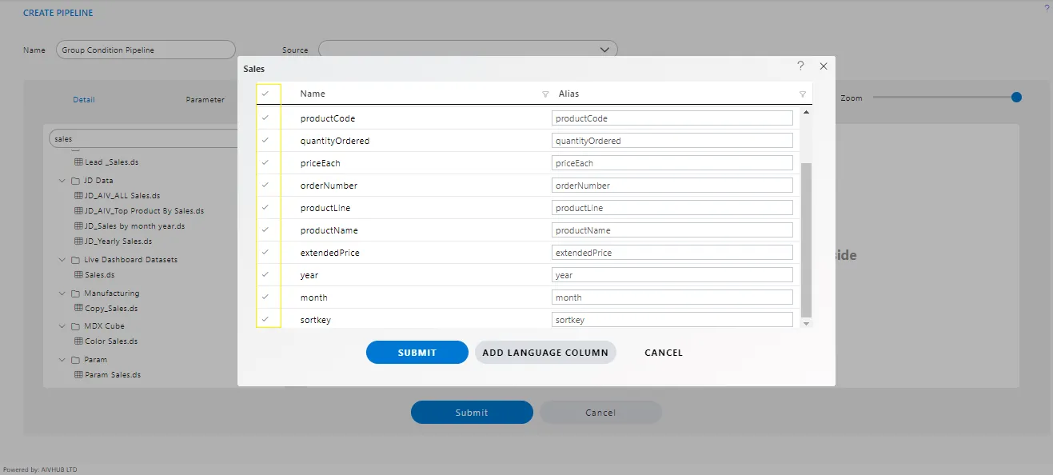Image resolution: width=1053 pixels, height=475 pixels.
Task: Click ADD LANGUAGE COLUMN button
Action: pyautogui.click(x=545, y=353)
